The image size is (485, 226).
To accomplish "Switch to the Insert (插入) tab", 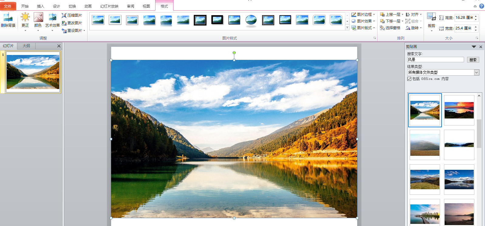I will (x=41, y=6).
